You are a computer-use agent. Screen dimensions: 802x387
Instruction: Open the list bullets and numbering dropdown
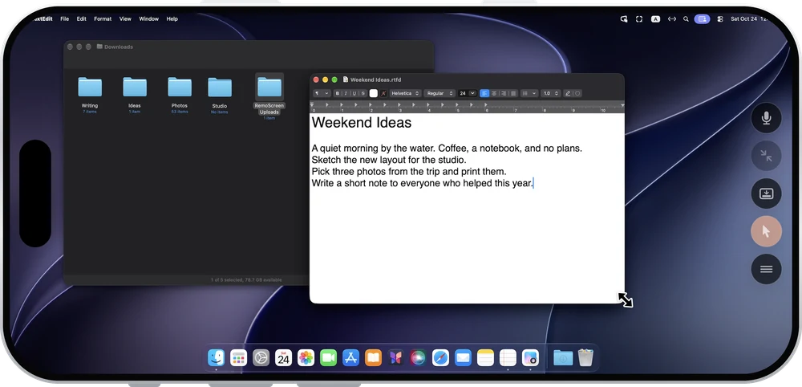(529, 93)
